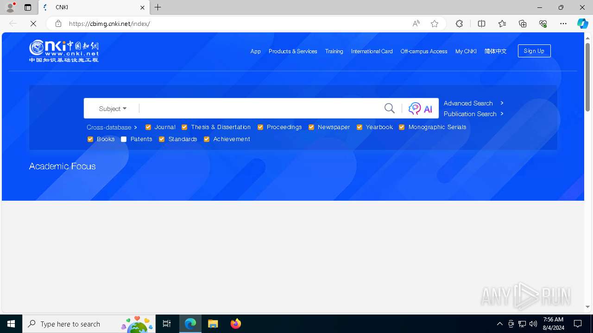The image size is (593, 333).
Task: Show hidden tray icons chevron
Action: pyautogui.click(x=499, y=324)
